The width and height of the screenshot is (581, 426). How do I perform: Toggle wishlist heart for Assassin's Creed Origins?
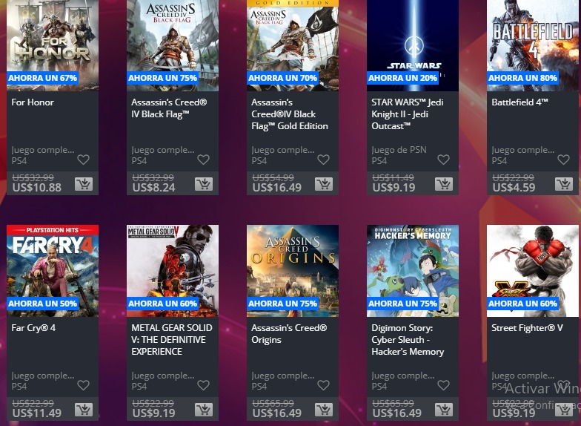(323, 385)
